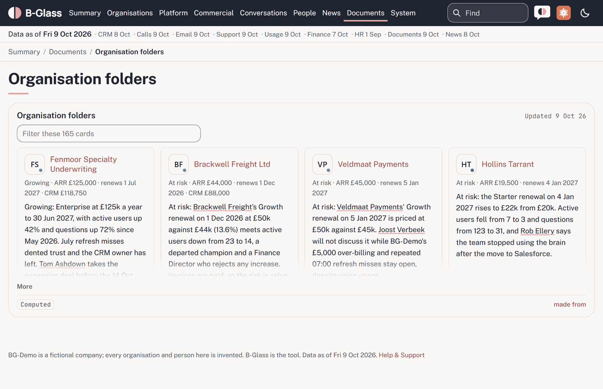Open Fenmoor Specialty Underwriting folder
Viewport: 603px width, 389px height.
[83, 164]
